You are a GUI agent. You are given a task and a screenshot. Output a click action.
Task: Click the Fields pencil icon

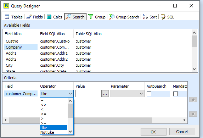pos(29,17)
